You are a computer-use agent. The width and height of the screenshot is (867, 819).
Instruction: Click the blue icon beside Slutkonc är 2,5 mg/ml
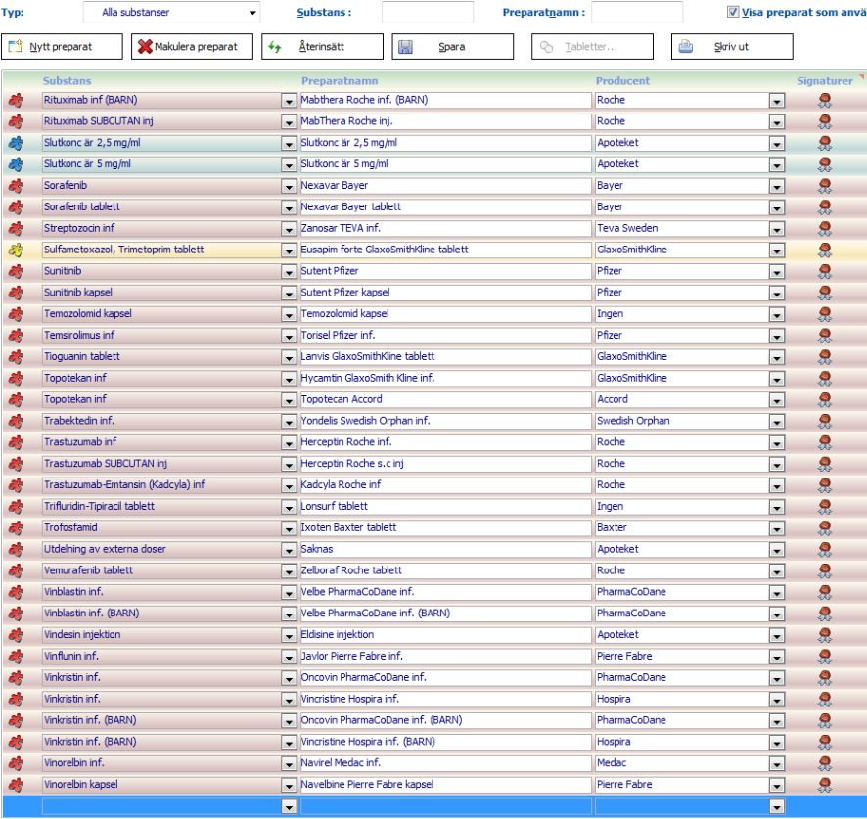(x=16, y=143)
